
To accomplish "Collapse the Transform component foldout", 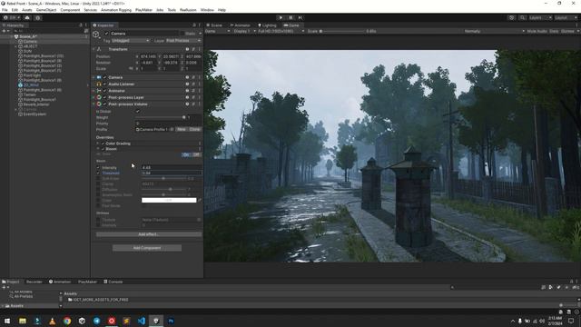I will (x=94, y=49).
